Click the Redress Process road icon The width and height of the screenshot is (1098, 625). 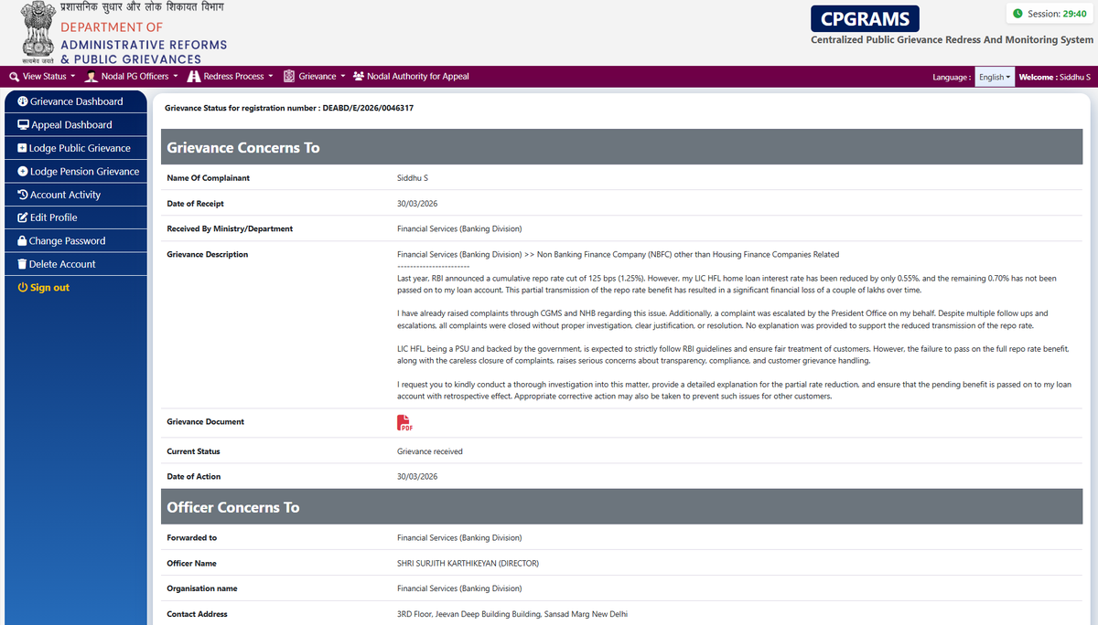pos(194,77)
